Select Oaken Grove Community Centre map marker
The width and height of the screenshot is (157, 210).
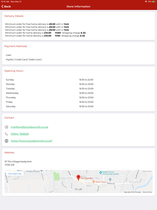(x=101, y=173)
